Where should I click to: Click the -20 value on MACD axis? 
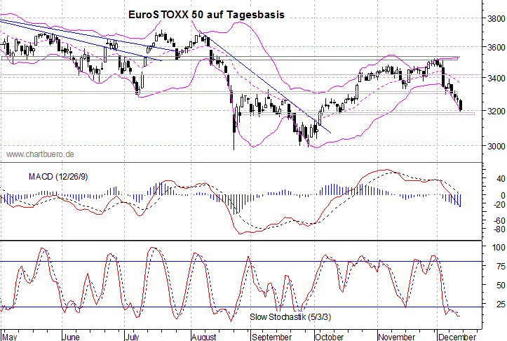tap(499, 204)
